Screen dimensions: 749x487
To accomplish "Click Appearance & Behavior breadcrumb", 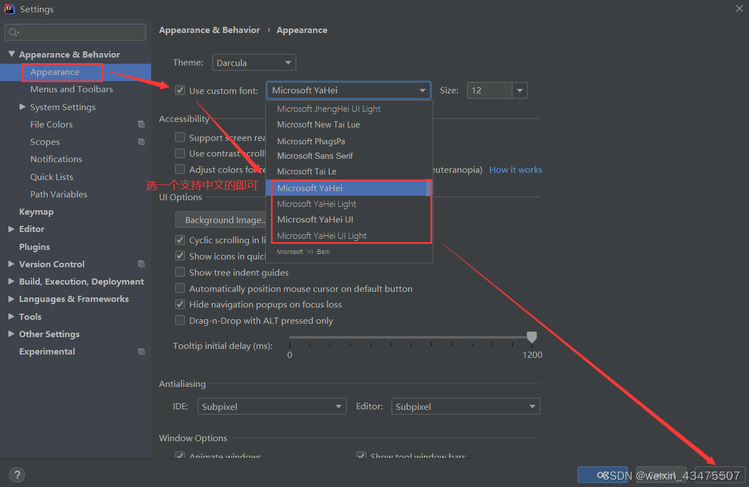I will [209, 30].
